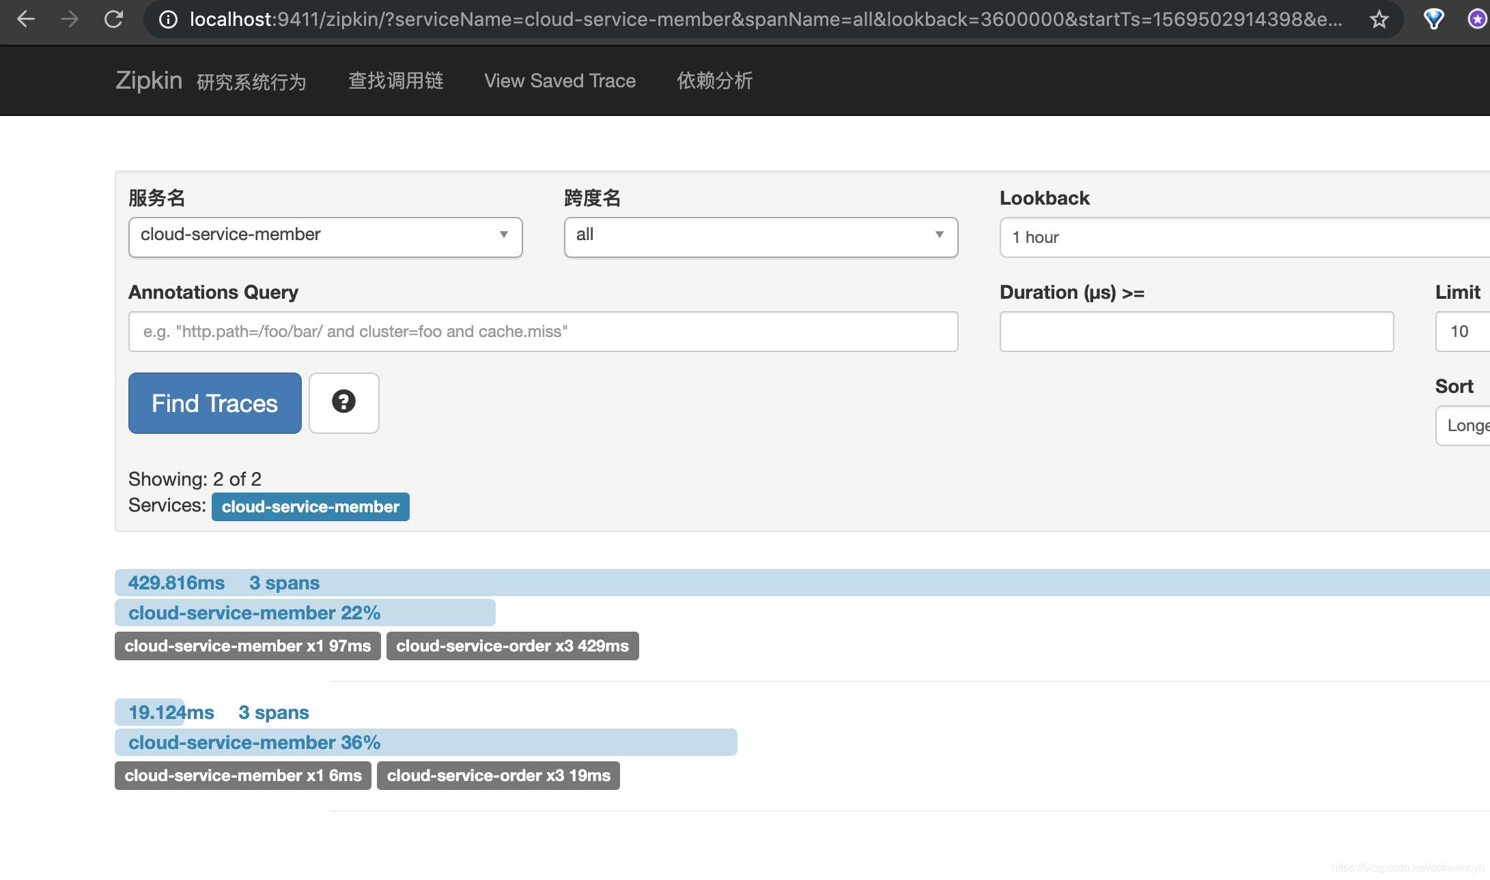Focus the Annotations Query input field
Viewport: 1490px width, 880px height.
543,332
